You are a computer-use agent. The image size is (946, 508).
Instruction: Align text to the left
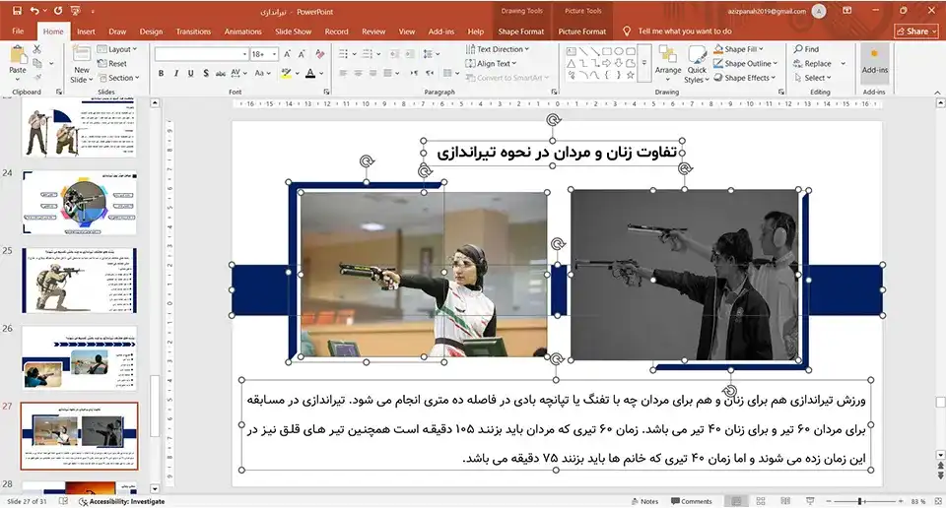(x=343, y=73)
